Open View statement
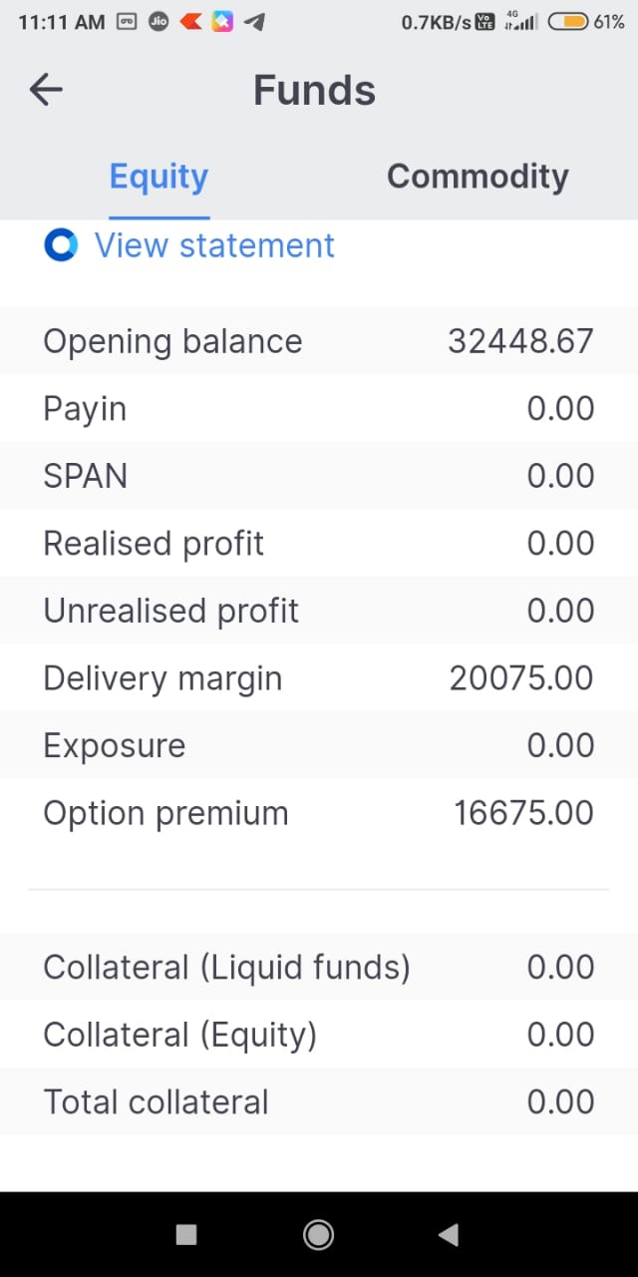 [x=213, y=244]
